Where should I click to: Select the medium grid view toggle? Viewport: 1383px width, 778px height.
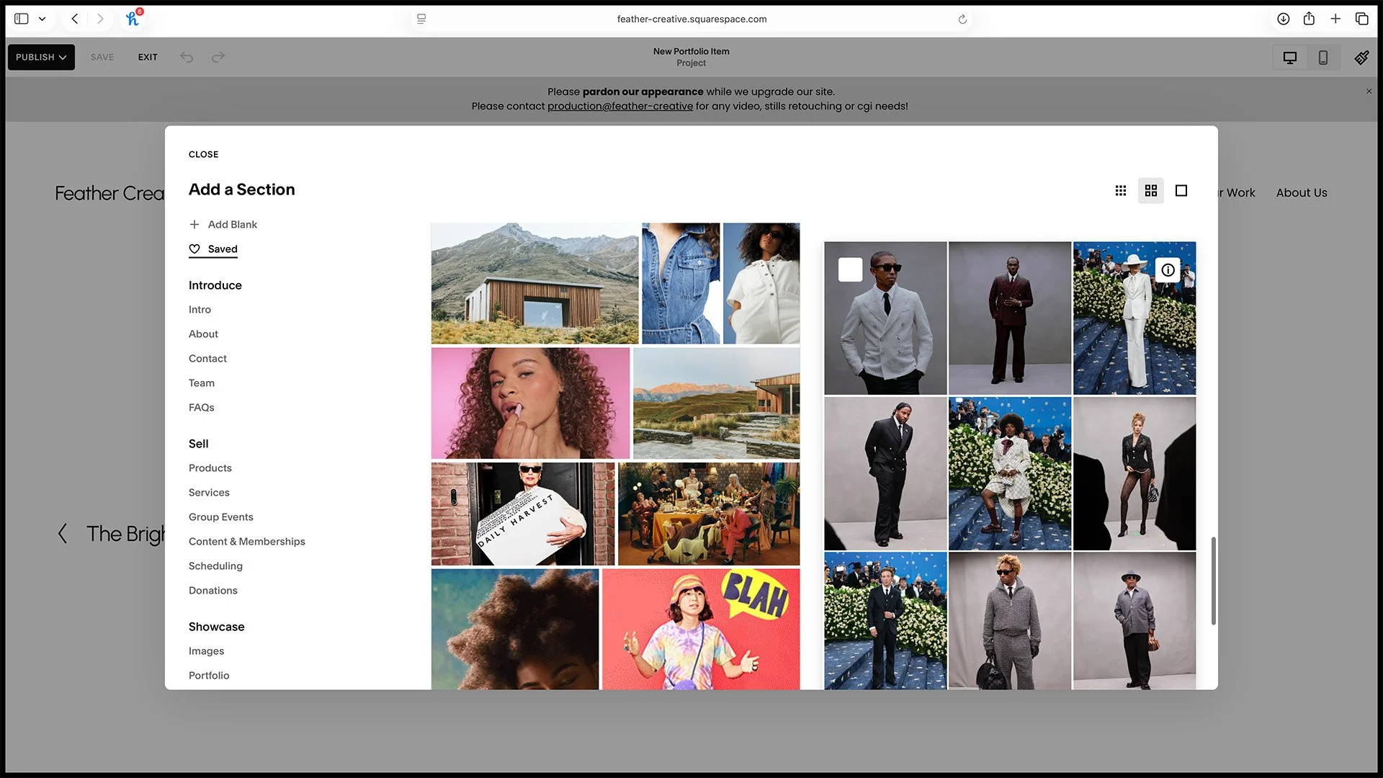pyautogui.click(x=1150, y=190)
